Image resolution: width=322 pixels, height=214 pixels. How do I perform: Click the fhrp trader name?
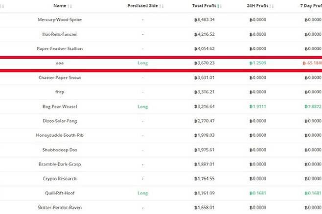[x=60, y=92]
